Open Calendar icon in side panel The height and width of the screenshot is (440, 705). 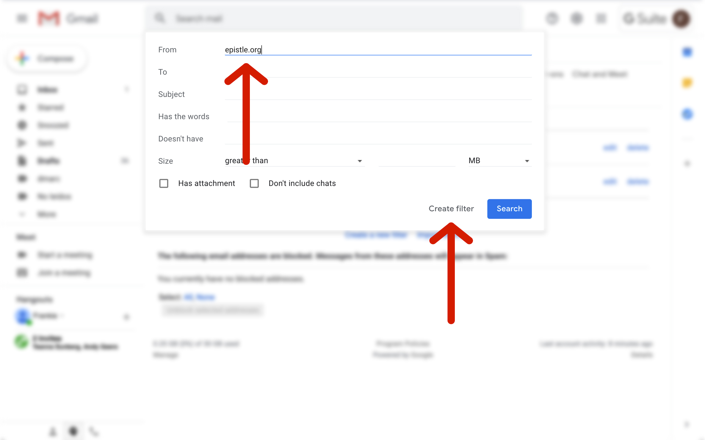[687, 52]
